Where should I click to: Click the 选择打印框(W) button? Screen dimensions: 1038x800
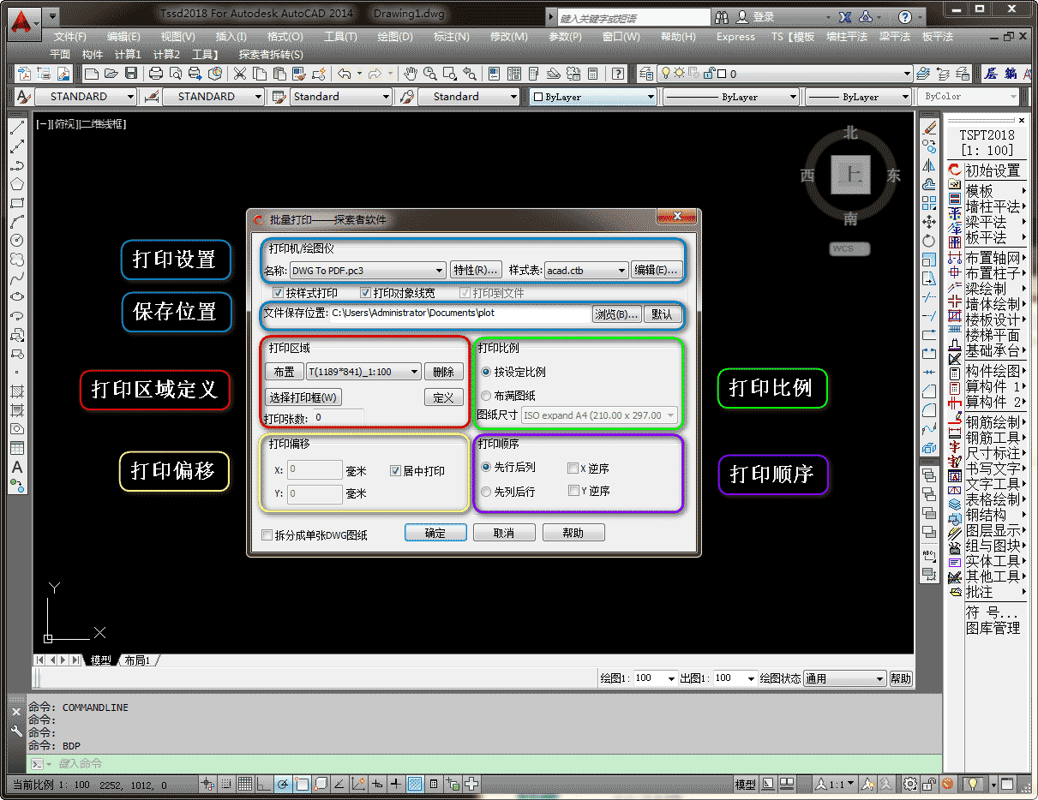(303, 397)
